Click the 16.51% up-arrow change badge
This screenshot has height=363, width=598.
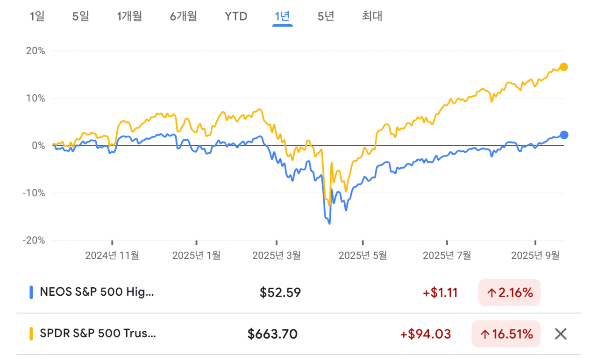click(x=506, y=334)
